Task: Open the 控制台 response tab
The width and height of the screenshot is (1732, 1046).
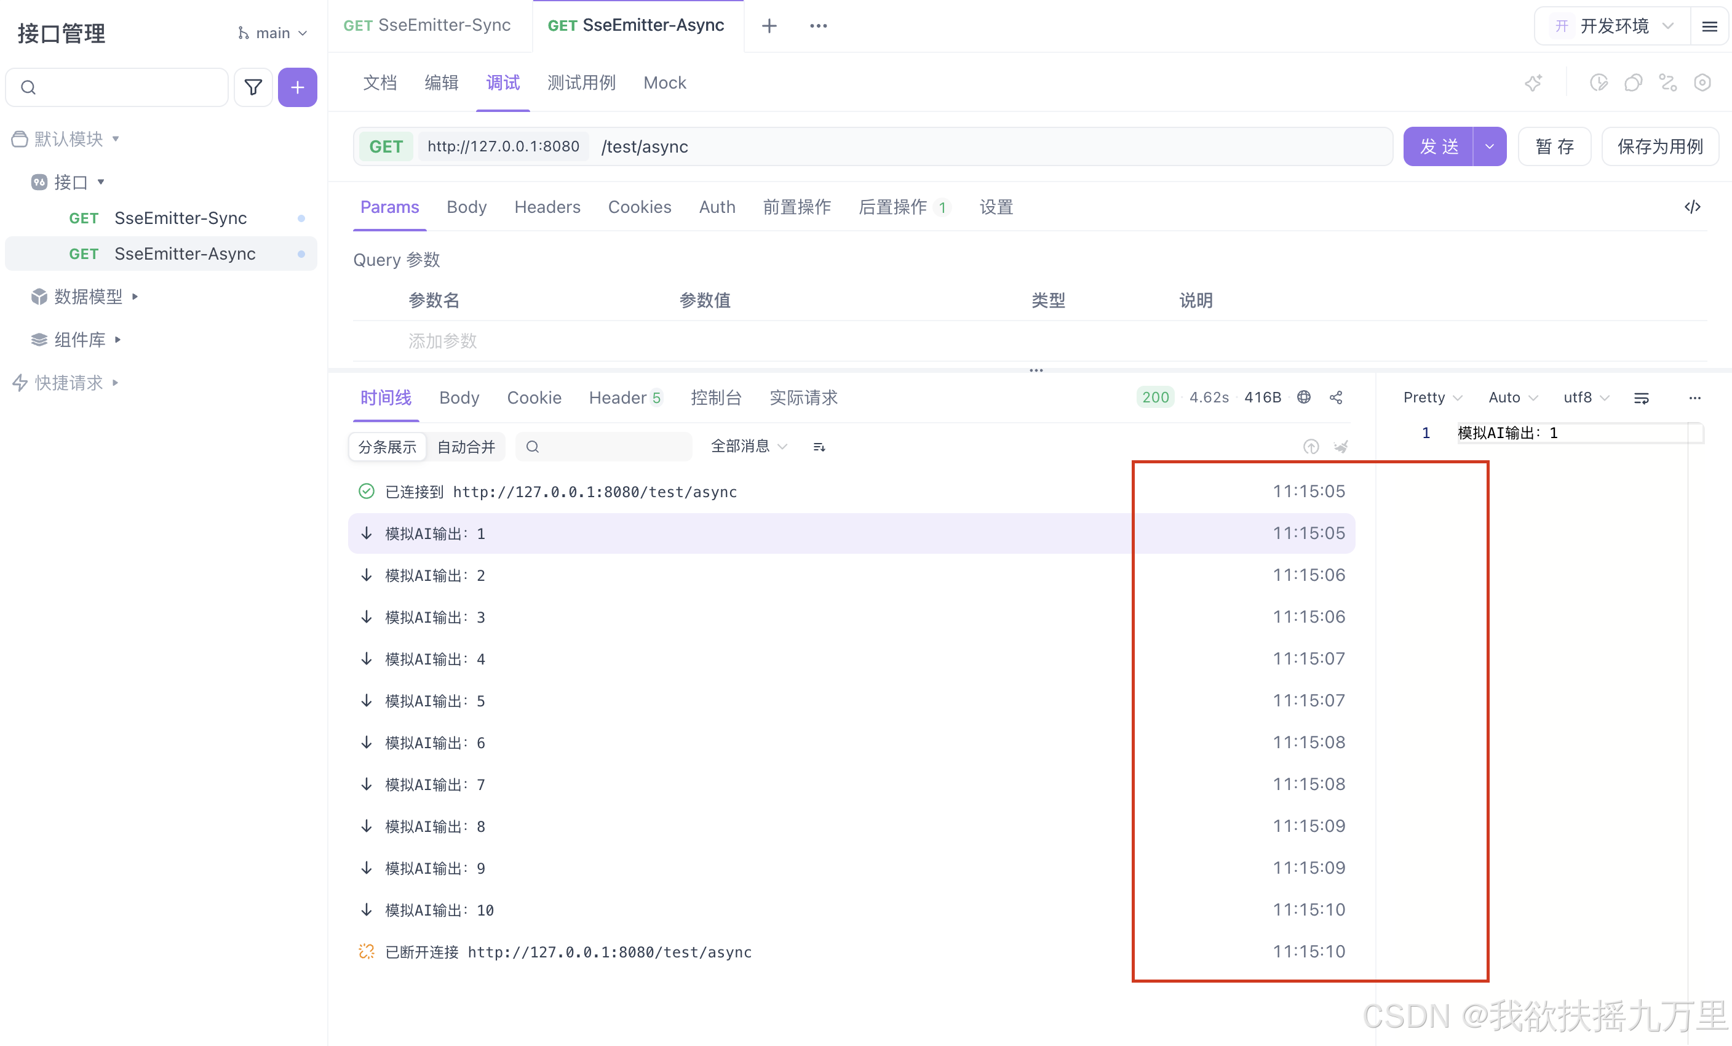Action: point(715,398)
